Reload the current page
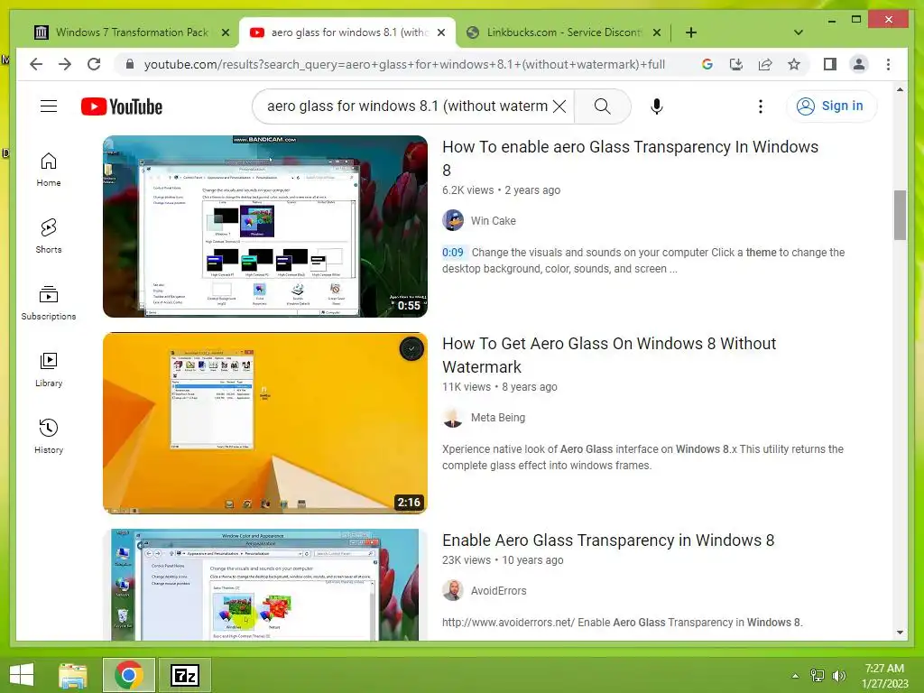Screen dimensions: 924x693 (x=94, y=64)
